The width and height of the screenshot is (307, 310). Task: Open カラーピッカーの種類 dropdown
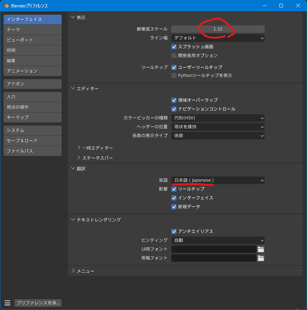click(218, 118)
